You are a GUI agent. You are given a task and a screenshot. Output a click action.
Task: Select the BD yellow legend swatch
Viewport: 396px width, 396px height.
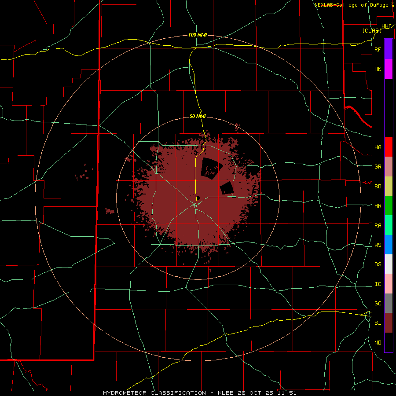pyautogui.click(x=389, y=186)
